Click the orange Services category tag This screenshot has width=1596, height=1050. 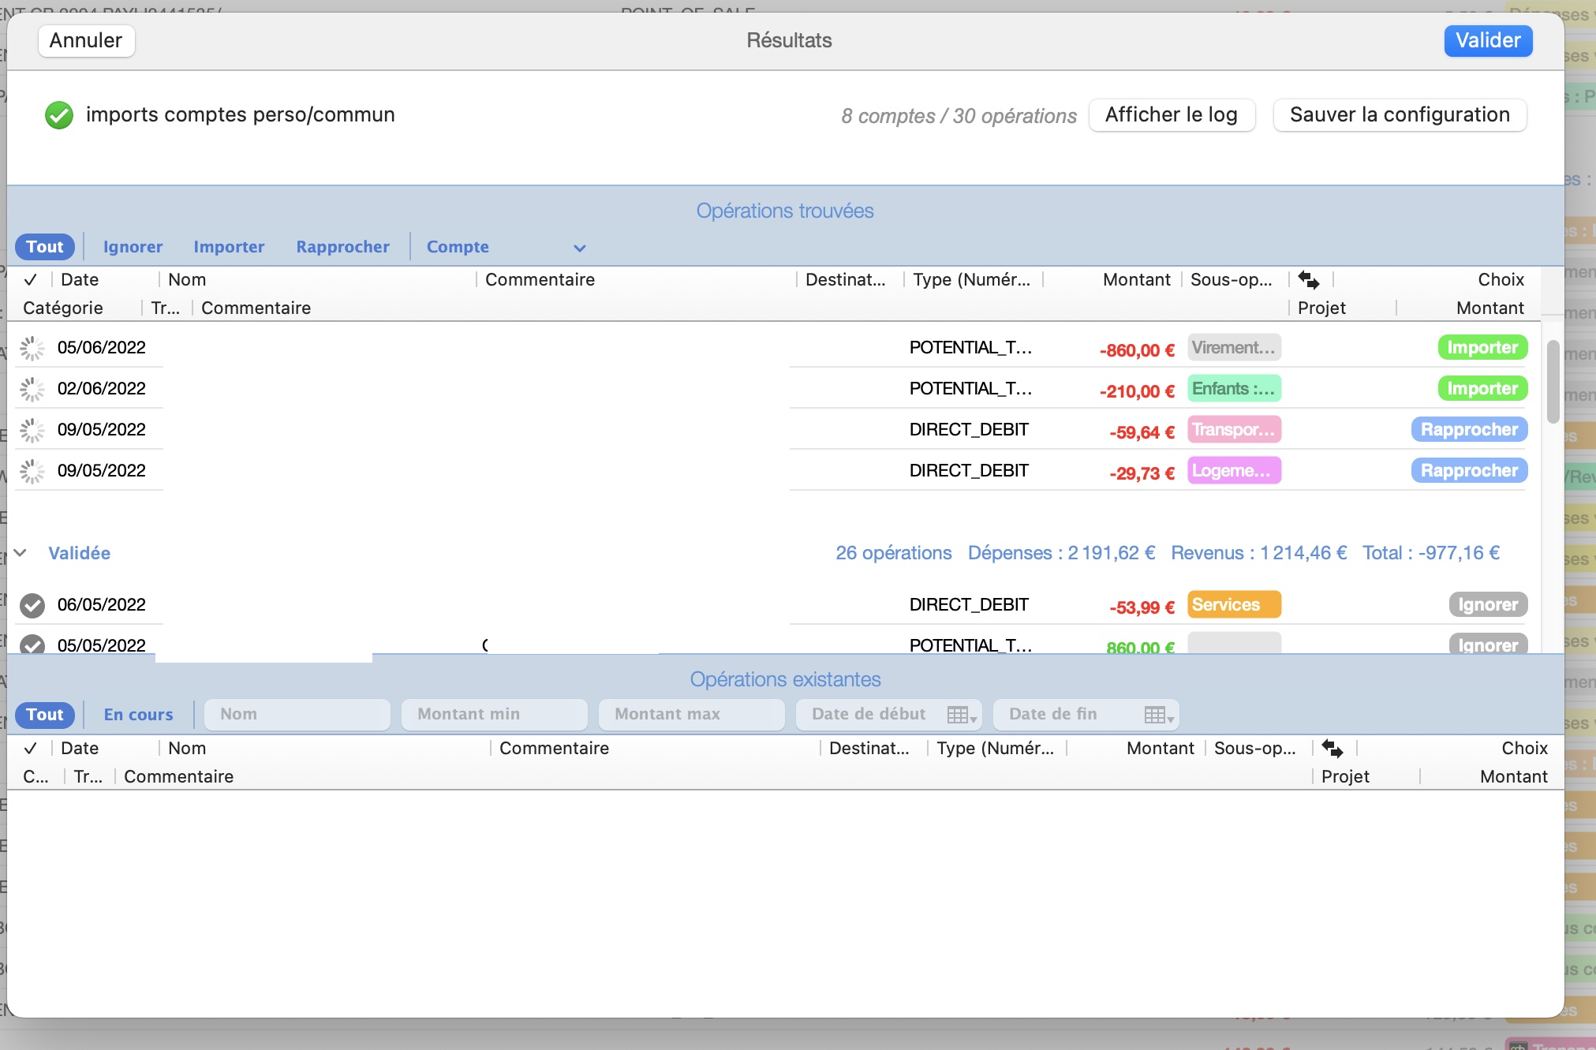(x=1233, y=605)
